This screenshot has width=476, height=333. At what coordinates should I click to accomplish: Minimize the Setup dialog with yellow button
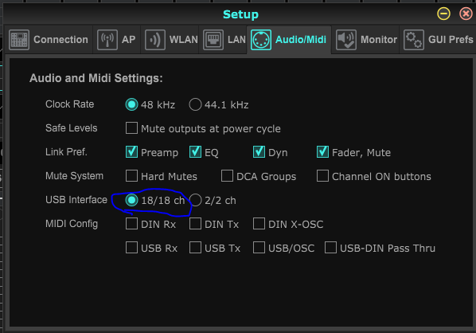click(x=443, y=14)
